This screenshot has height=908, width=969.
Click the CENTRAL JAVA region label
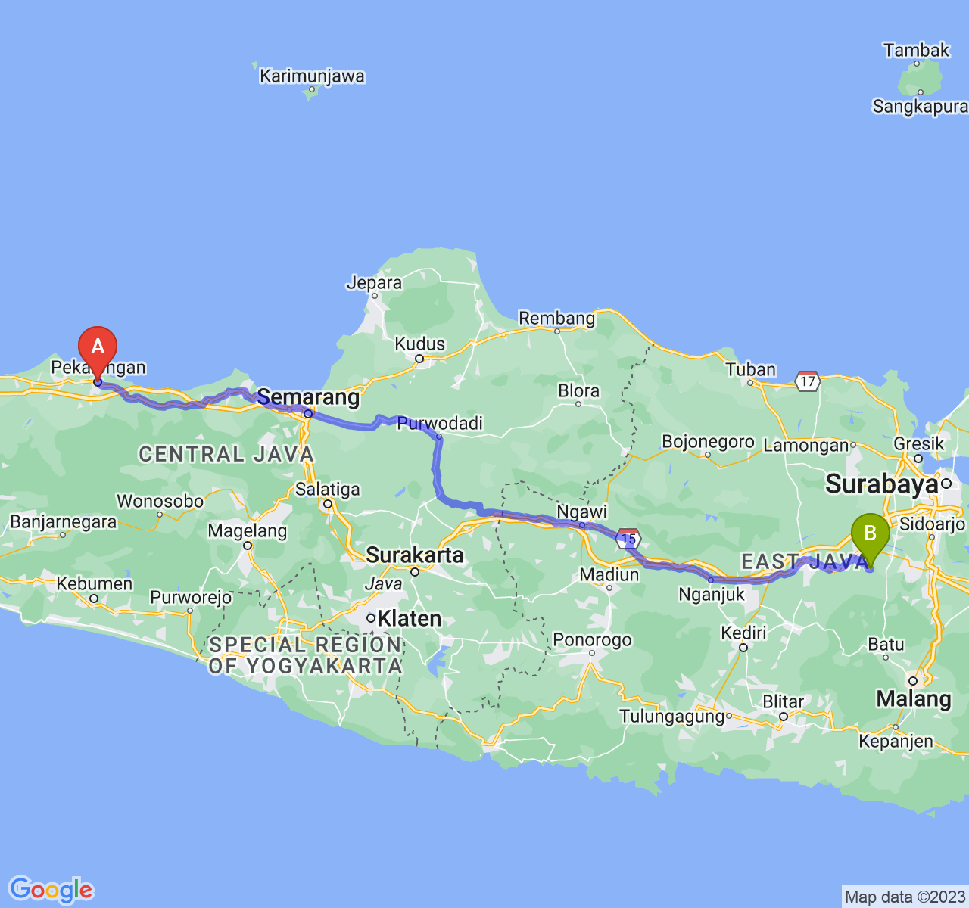[x=226, y=454]
